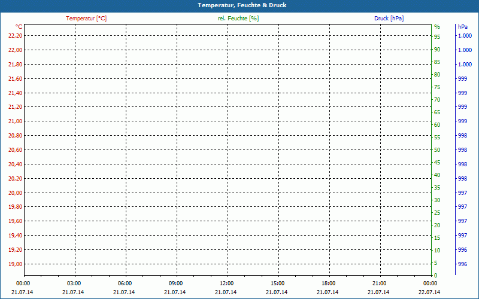Click humidity axis value '35'
479x299 pixels.
437,188
